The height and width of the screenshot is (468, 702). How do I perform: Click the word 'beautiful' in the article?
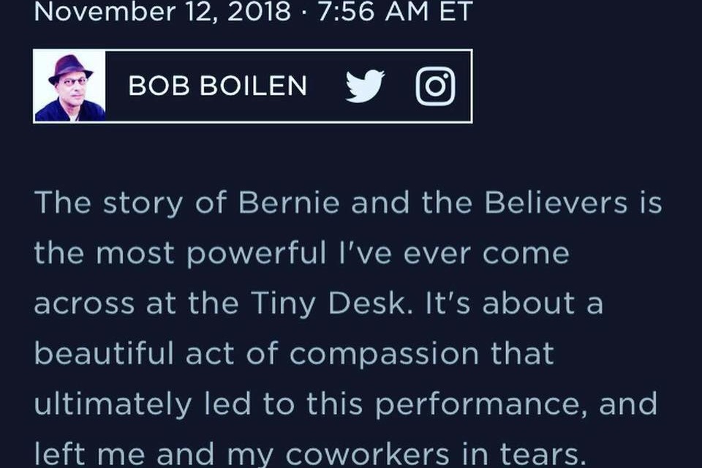click(104, 353)
